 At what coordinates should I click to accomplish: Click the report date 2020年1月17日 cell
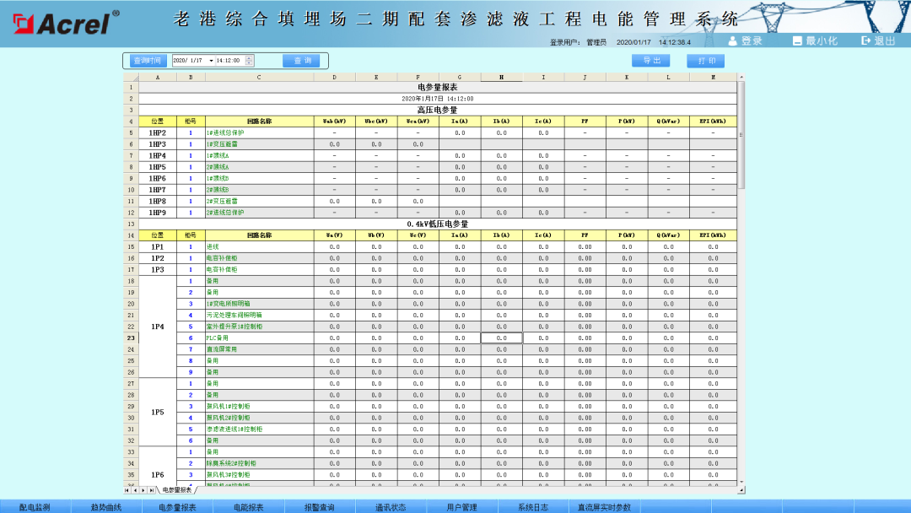[x=438, y=99]
